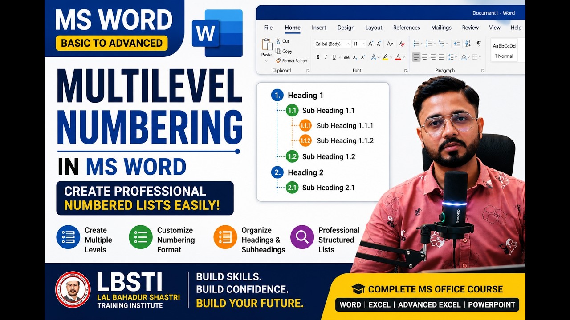The width and height of the screenshot is (570, 320).
Task: Apply a Numbering list
Action: (x=428, y=44)
